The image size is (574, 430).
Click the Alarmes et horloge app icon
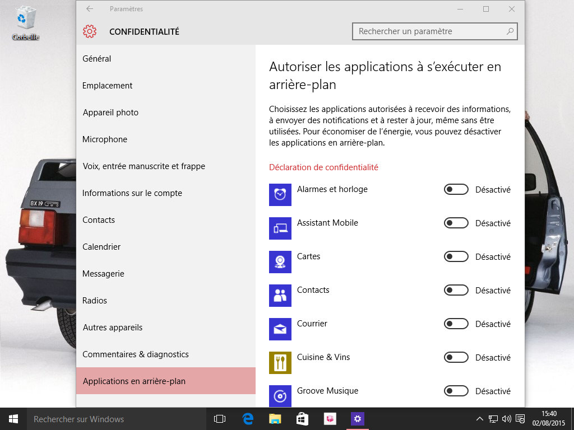click(280, 195)
